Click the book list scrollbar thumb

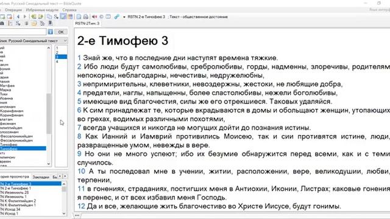click(x=49, y=114)
